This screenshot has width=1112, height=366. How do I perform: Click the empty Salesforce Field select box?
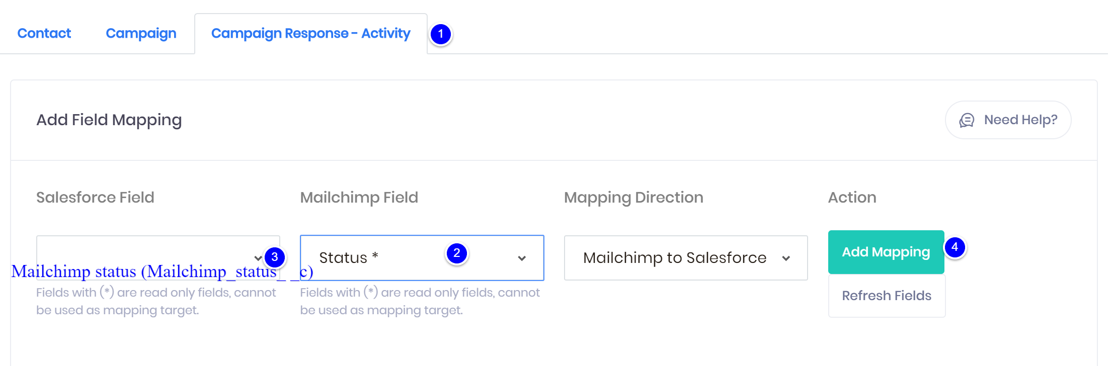[x=158, y=258]
